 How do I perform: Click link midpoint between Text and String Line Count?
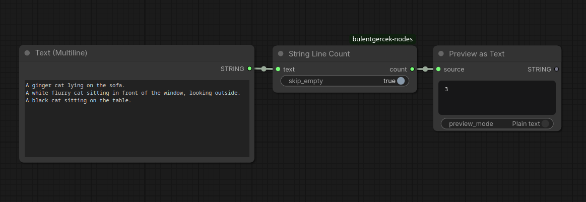point(264,69)
